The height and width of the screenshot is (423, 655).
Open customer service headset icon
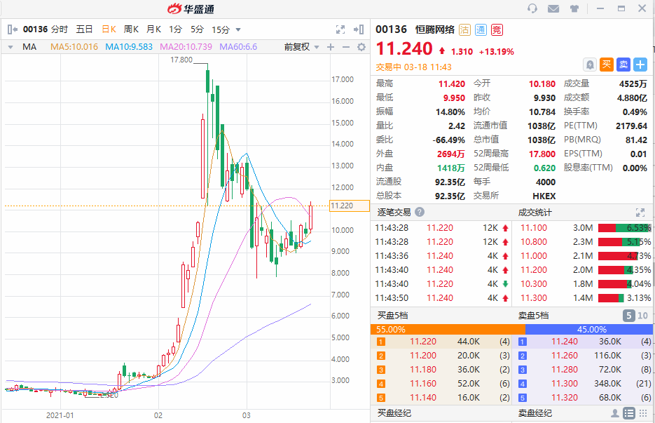[532, 8]
